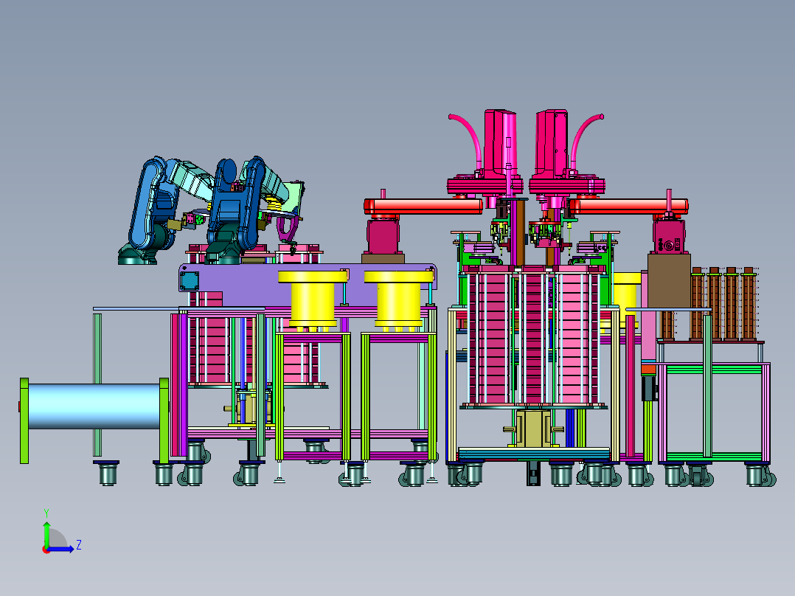This screenshot has width=795, height=596.
Task: Select the red origin ball of the triad
Action: pyautogui.click(x=46, y=550)
